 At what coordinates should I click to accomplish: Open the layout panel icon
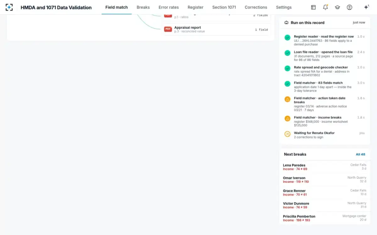pyautogui.click(x=313, y=7)
